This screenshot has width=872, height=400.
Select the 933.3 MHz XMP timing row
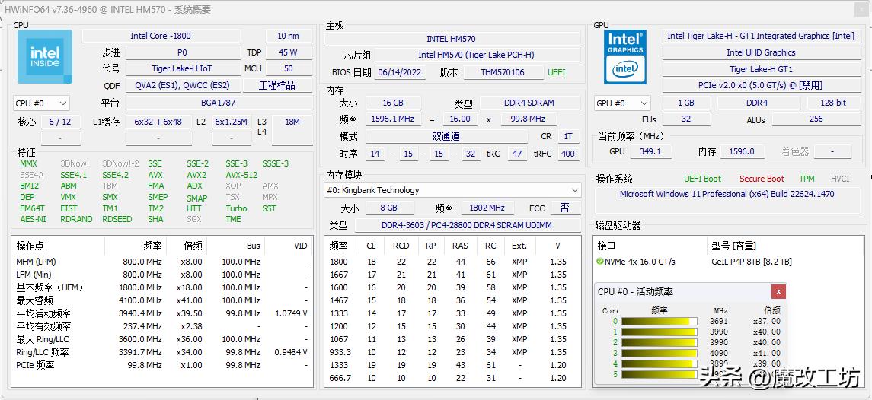click(452, 352)
